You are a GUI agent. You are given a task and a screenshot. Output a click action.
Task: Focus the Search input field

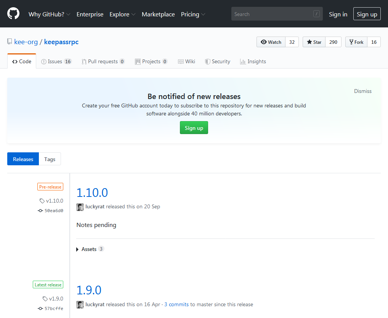[277, 14]
